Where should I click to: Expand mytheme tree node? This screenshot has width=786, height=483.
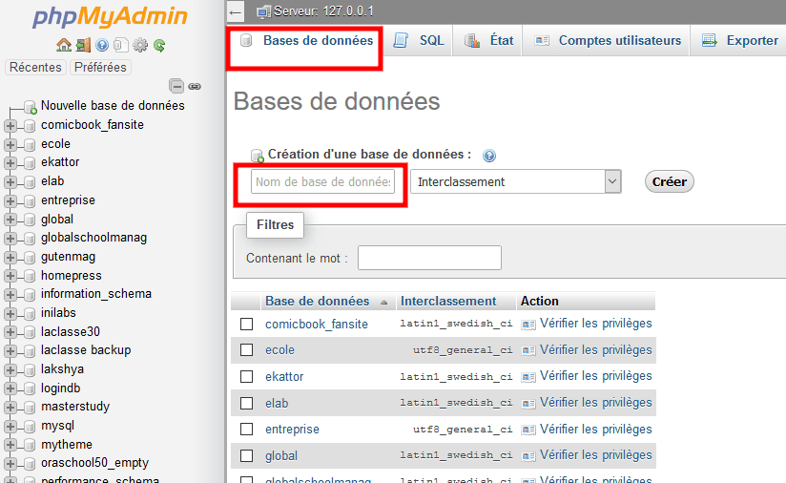[10, 446]
